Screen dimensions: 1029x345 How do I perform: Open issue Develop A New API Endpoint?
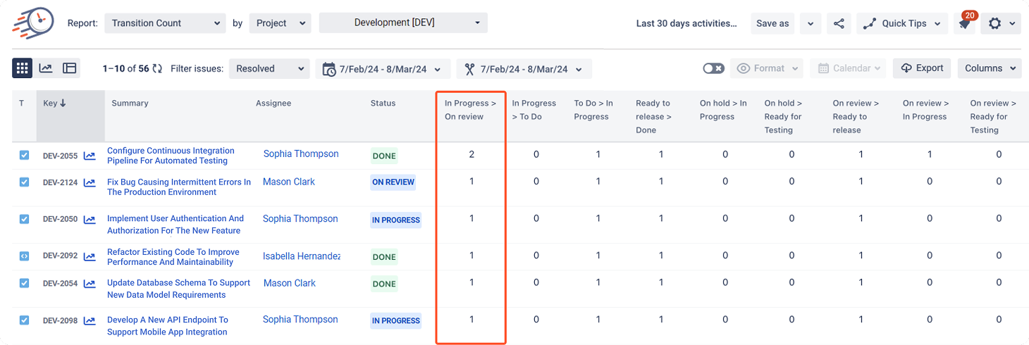(x=168, y=325)
